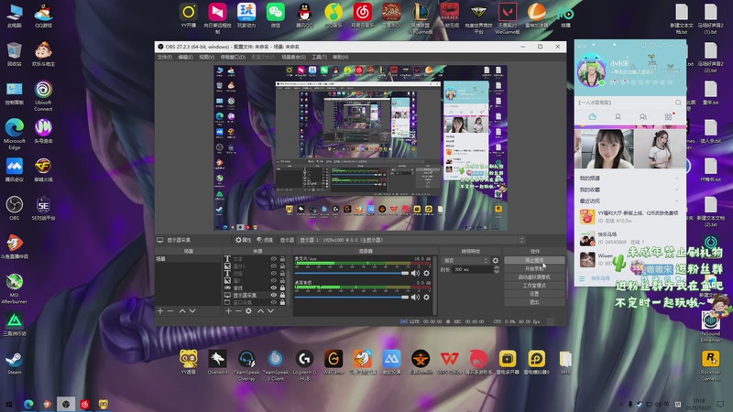Open 麦克风/Aux audio settings gear

pyautogui.click(x=426, y=273)
